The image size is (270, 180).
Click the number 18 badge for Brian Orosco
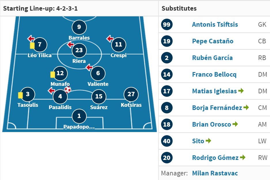[x=167, y=124]
